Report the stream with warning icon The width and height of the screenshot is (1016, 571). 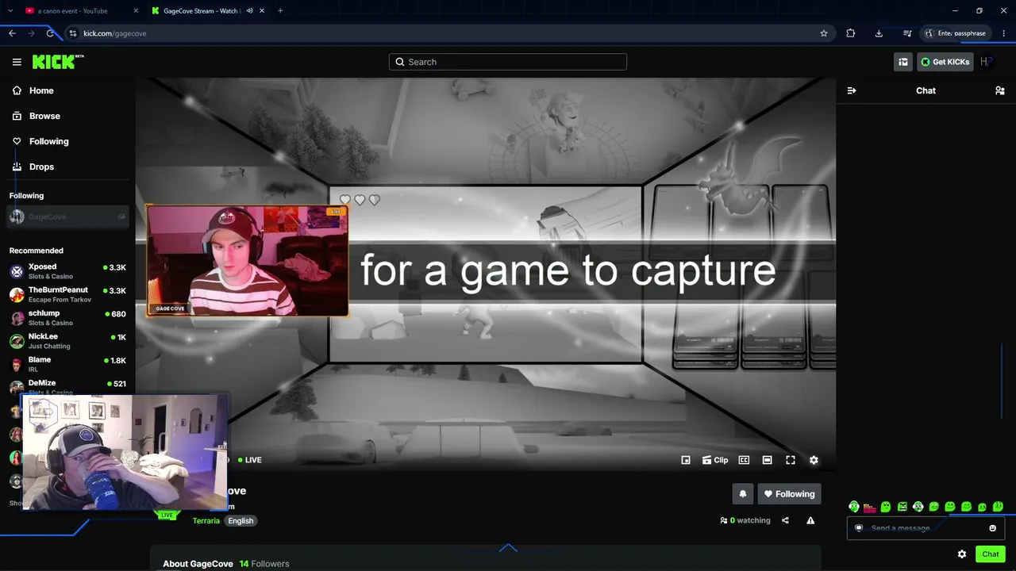pyautogui.click(x=810, y=520)
